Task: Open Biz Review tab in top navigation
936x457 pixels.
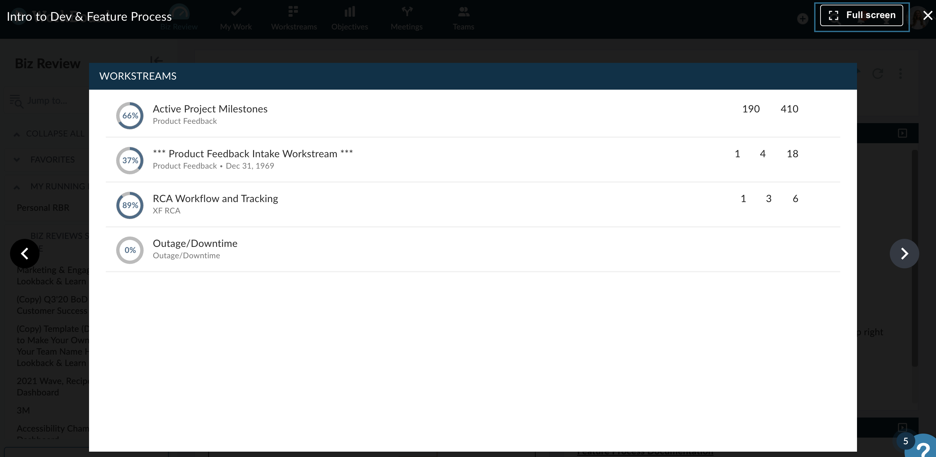Action: point(179,18)
